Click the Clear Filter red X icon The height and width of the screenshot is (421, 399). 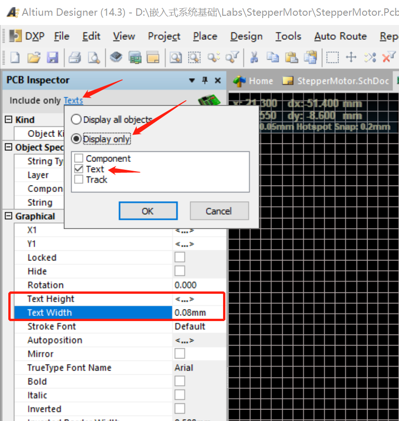tap(388, 57)
